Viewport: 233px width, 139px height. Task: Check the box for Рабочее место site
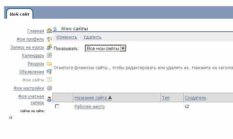click(57, 107)
